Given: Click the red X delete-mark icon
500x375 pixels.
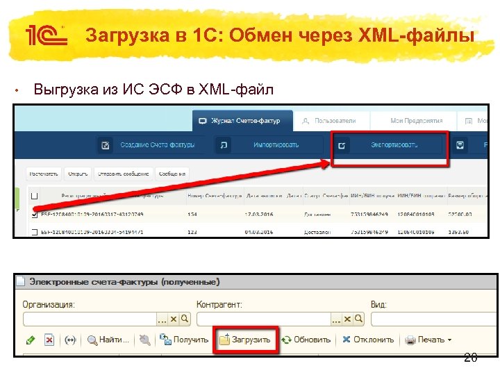Looking at the screenshot, I should [49, 340].
